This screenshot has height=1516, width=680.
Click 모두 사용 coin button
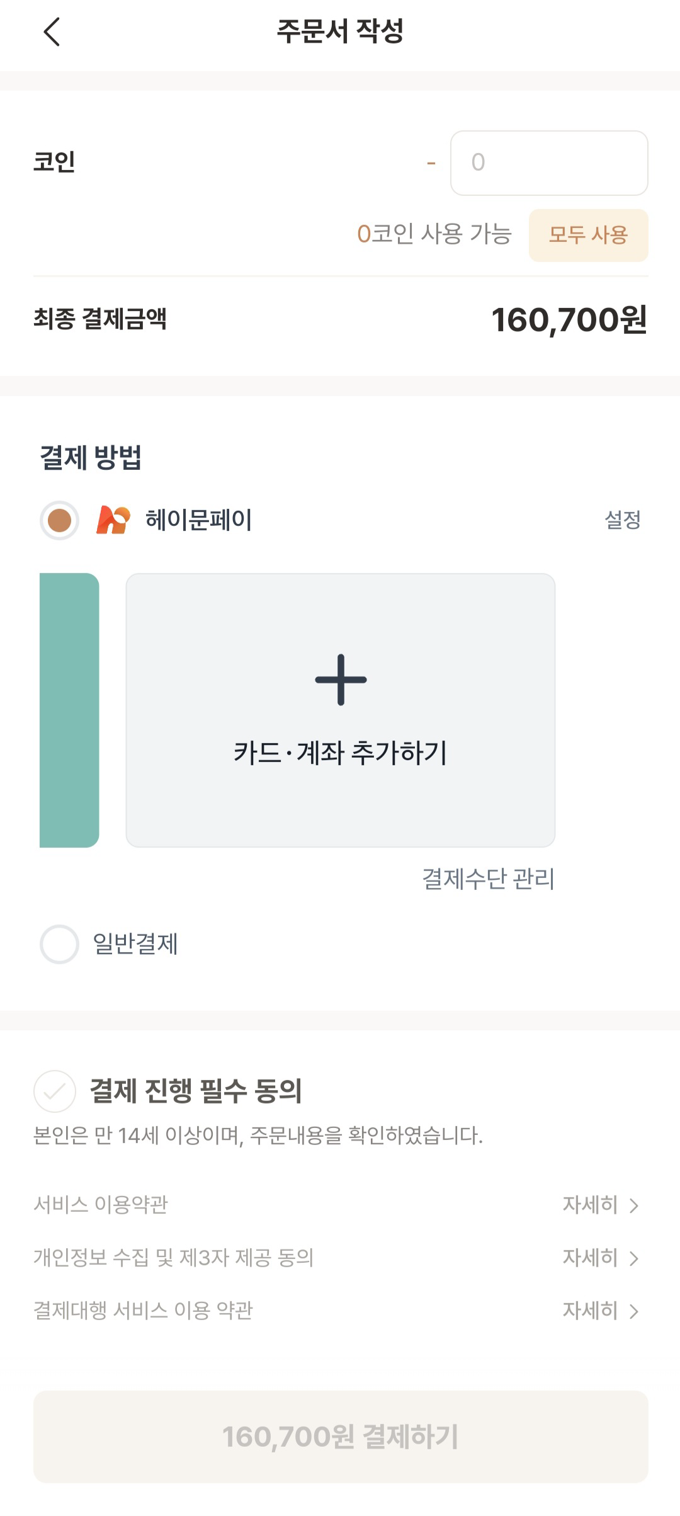588,235
